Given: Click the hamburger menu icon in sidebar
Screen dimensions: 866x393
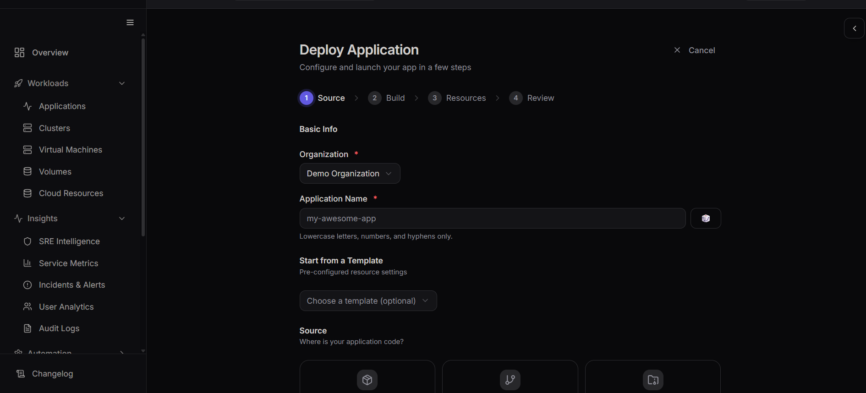Looking at the screenshot, I should [x=130, y=22].
